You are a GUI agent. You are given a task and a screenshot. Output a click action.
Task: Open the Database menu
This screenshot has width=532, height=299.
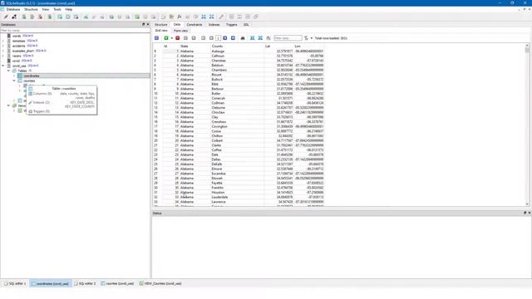(x=13, y=9)
